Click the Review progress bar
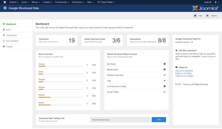222x129 pixels. 61,97
